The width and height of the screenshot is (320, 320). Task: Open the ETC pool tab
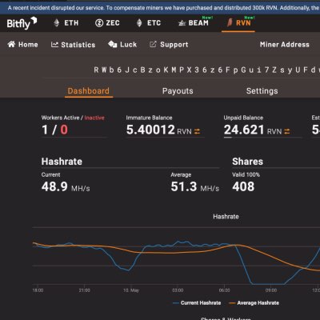149,23
